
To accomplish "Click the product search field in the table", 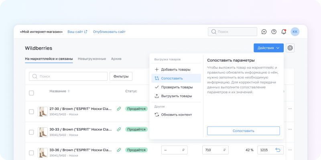I will pos(68,76).
